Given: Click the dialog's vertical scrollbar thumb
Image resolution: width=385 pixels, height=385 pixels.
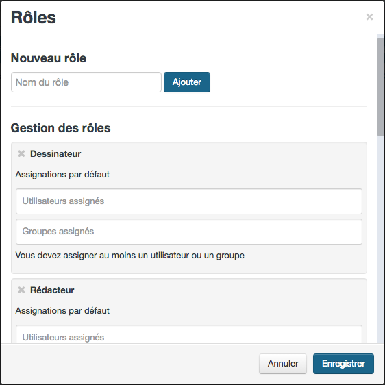Looking at the screenshot, I should tap(381, 87).
